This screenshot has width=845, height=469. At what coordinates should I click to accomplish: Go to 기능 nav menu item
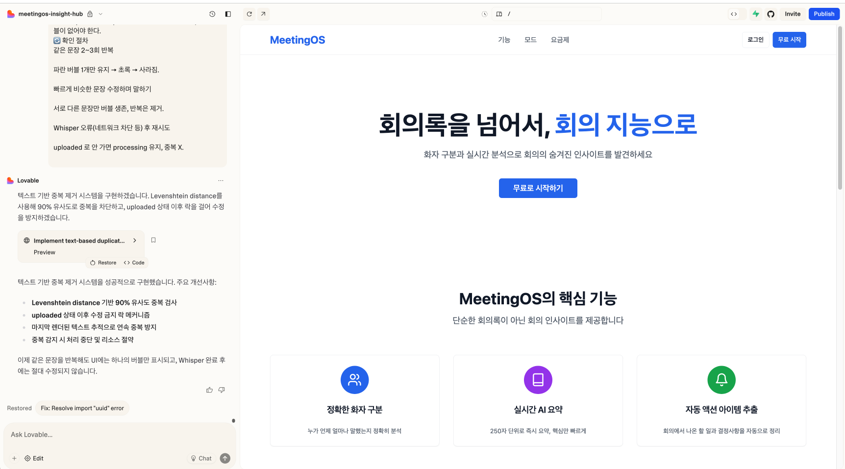tap(504, 40)
